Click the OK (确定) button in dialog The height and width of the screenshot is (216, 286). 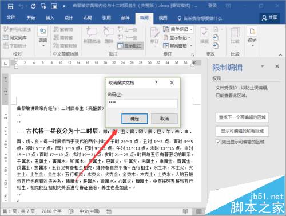coord(134,119)
